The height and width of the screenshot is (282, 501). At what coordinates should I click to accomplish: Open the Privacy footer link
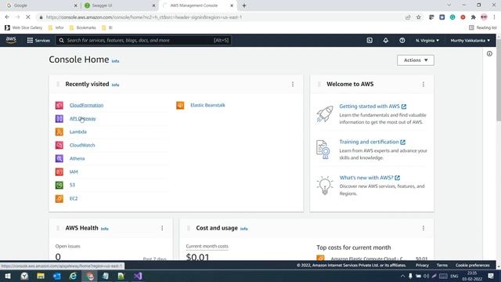pos(422,266)
